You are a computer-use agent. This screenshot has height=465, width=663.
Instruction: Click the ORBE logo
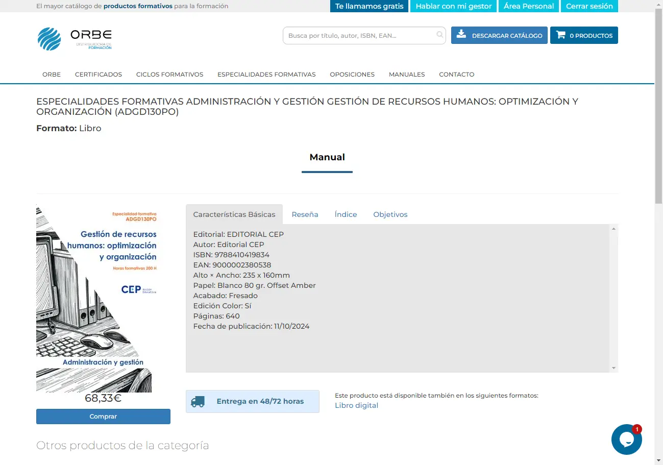tap(75, 39)
